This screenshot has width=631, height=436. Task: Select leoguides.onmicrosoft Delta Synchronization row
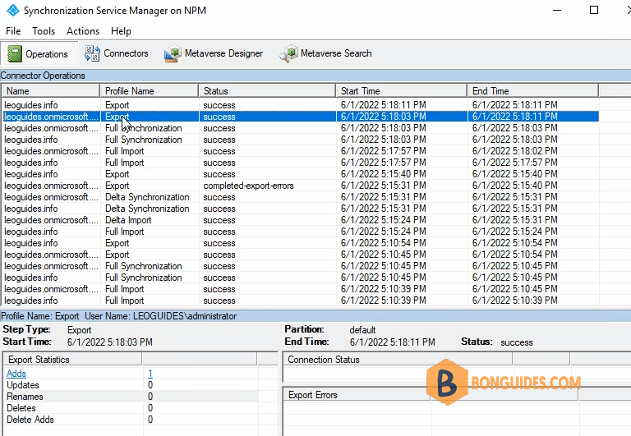301,198
